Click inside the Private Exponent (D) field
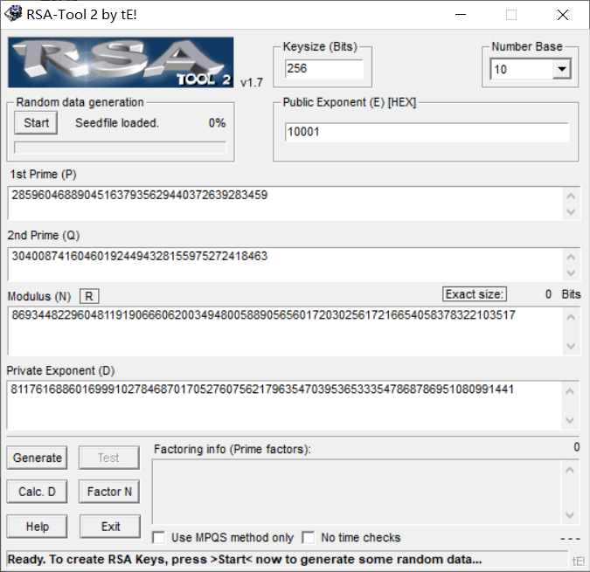 284,405
